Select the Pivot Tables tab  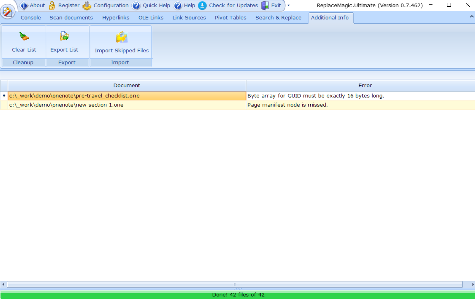[230, 18]
